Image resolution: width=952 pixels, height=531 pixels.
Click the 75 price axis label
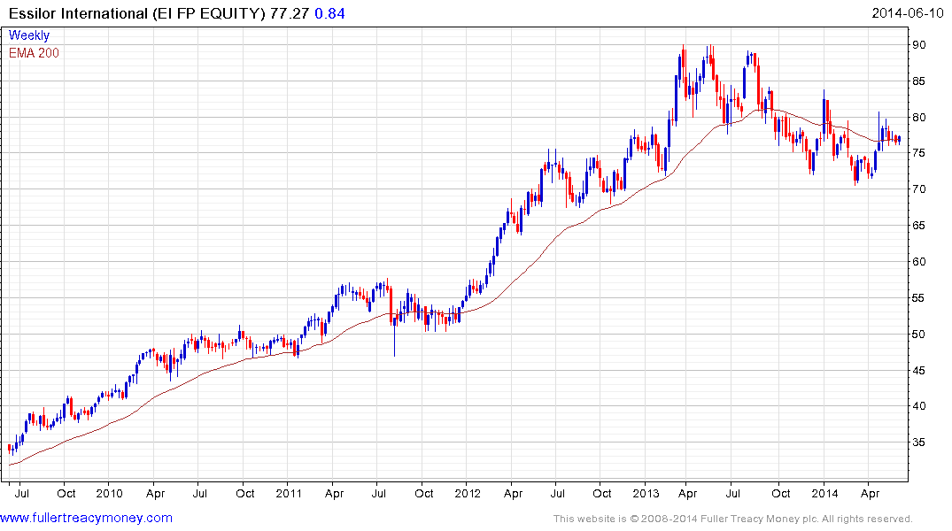[x=918, y=153]
